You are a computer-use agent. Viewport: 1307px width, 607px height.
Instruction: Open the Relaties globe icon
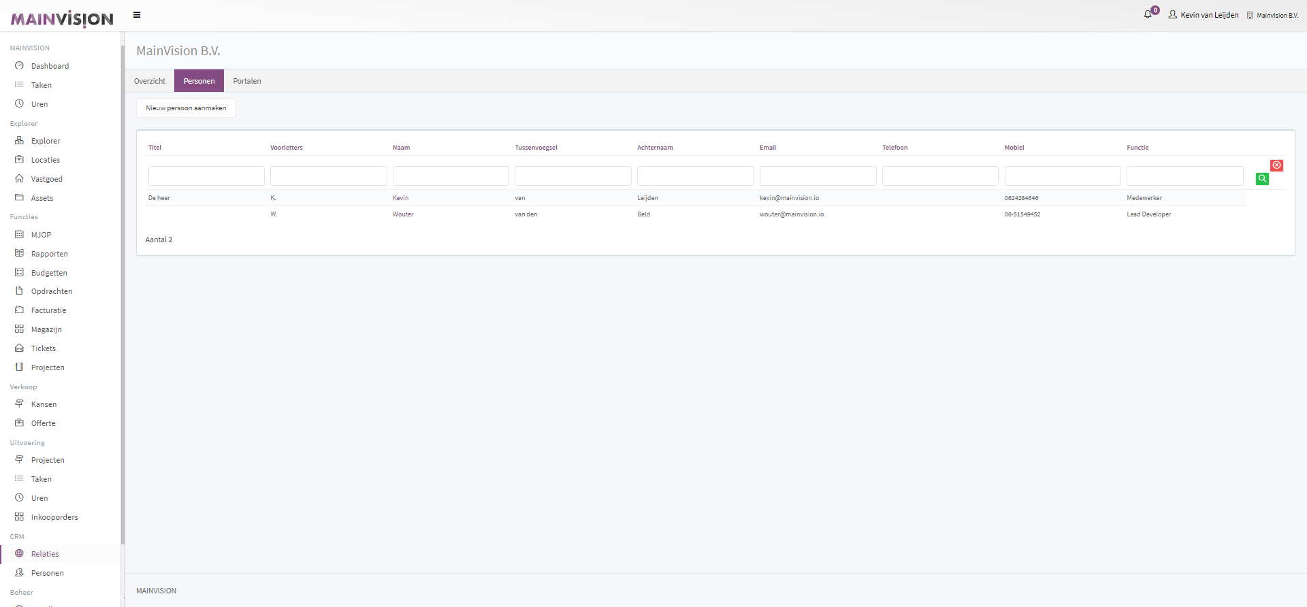[x=19, y=554]
